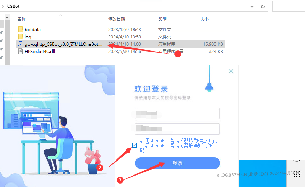Click the botdata folder icon
This screenshot has width=305, height=187.
point(21,30)
